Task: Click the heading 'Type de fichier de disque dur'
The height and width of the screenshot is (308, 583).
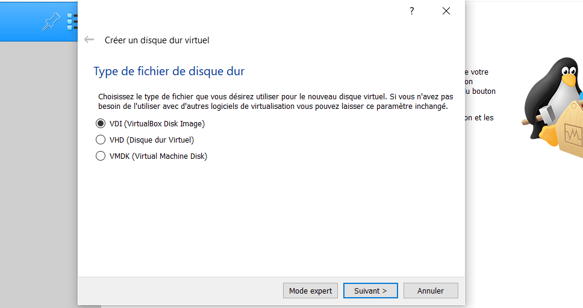Action: pos(169,71)
